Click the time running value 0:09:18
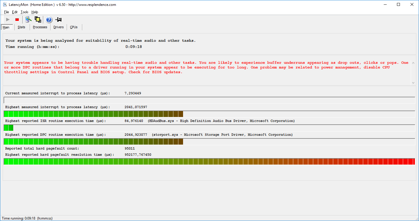 pyautogui.click(x=134, y=47)
